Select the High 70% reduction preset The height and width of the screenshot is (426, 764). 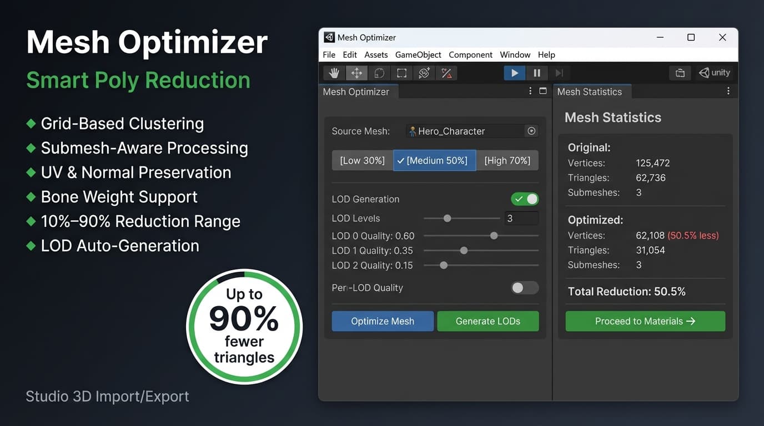pos(507,160)
